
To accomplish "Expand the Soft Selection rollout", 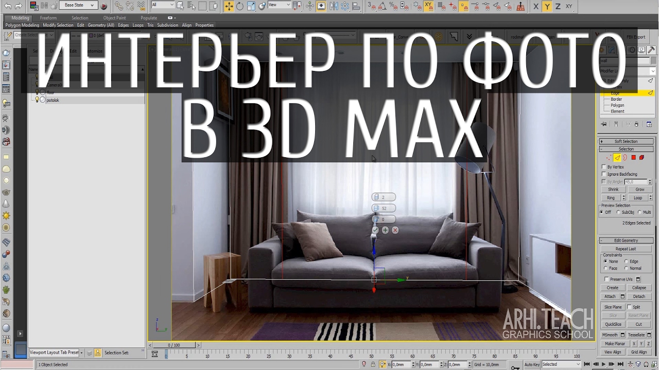I will click(x=626, y=141).
